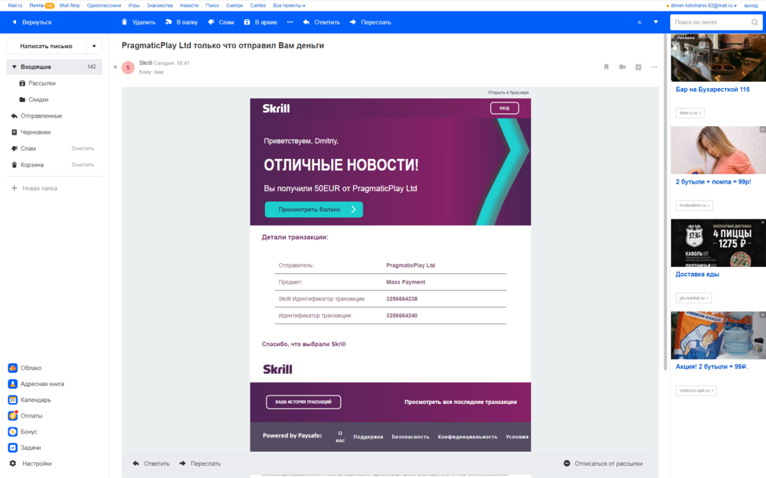
Task: Flag the message with the bookmark icon
Action: [x=606, y=67]
